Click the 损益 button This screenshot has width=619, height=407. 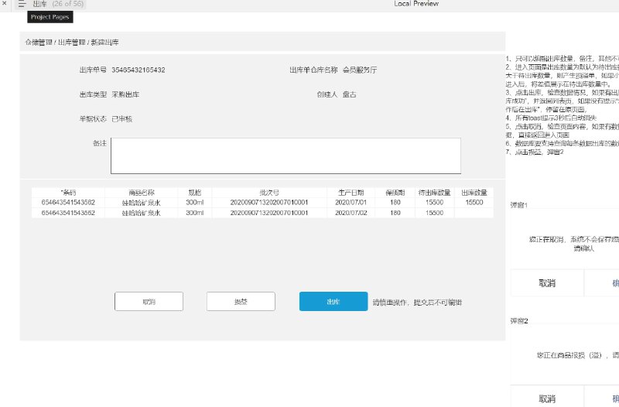point(241,302)
